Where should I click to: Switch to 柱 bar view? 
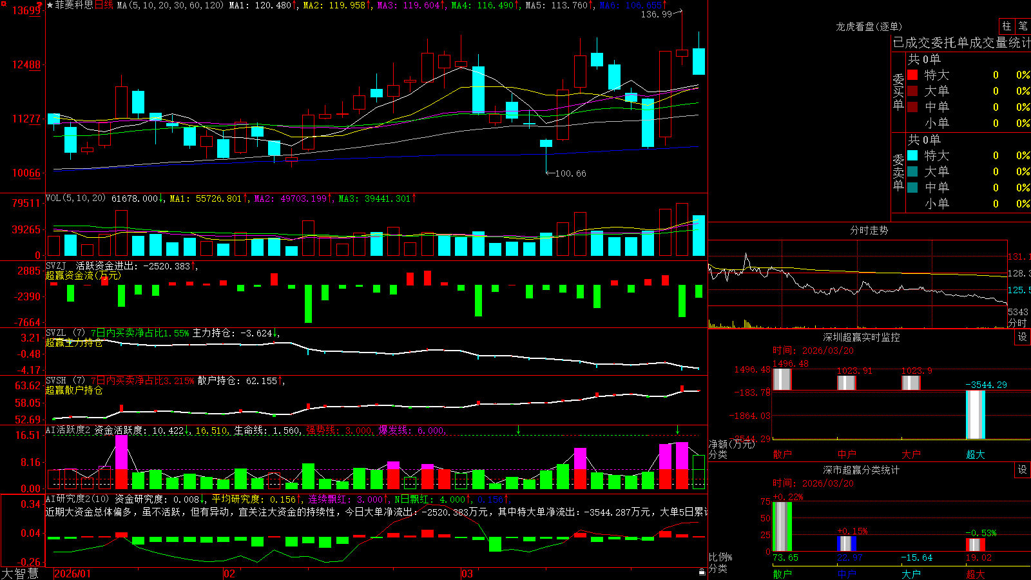[1007, 26]
